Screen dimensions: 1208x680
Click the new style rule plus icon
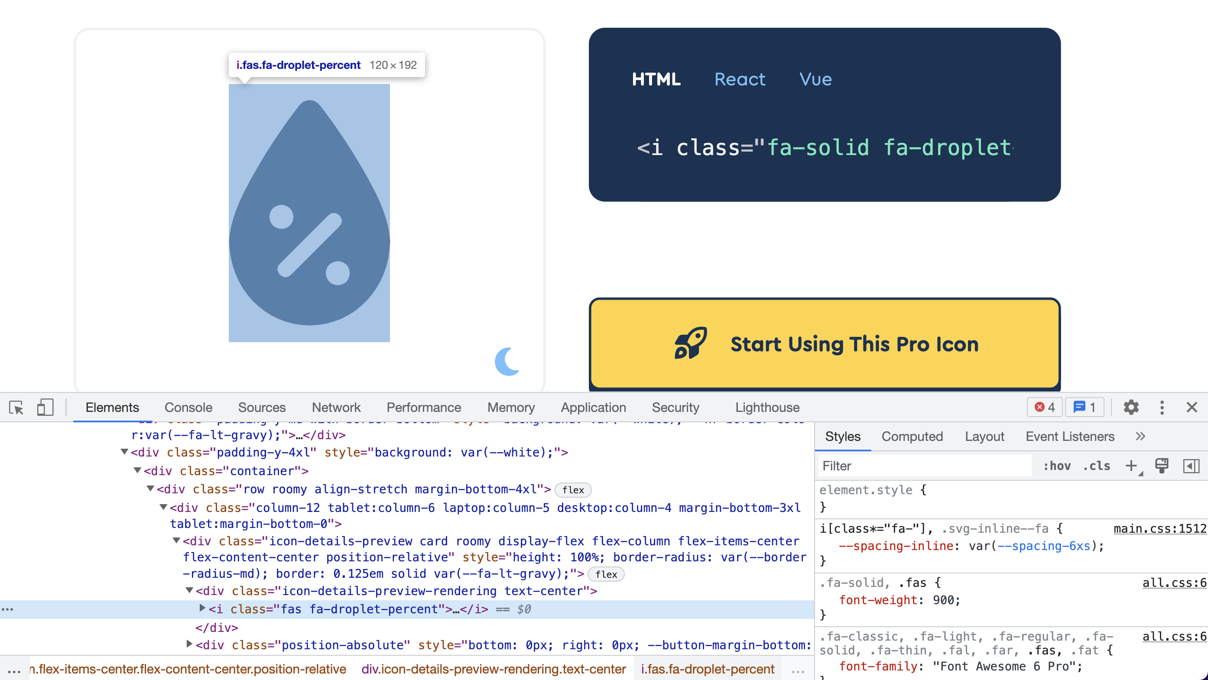click(x=1130, y=466)
